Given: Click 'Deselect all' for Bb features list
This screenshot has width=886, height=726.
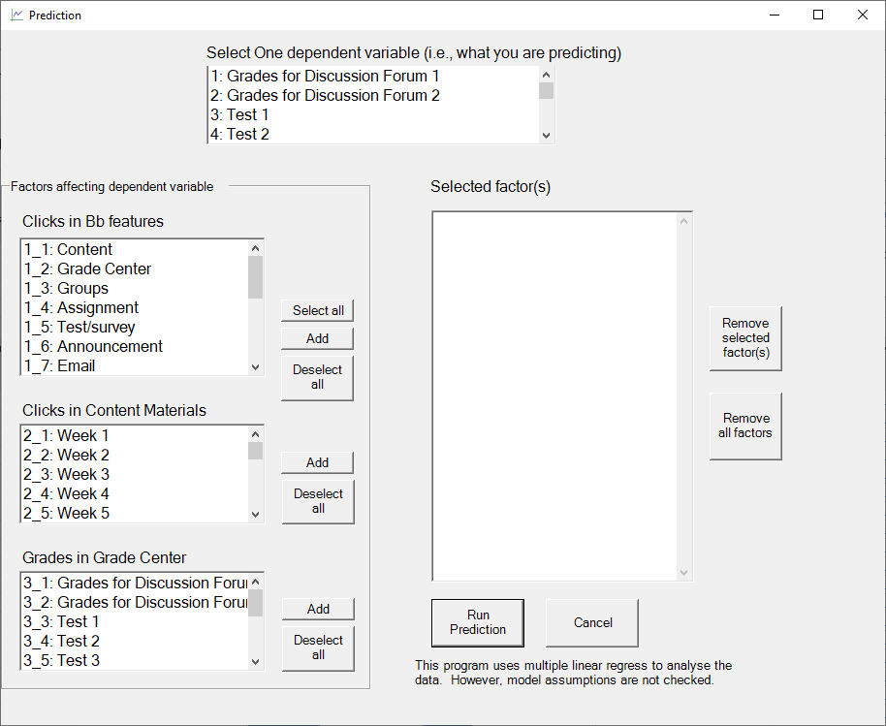Looking at the screenshot, I should [x=318, y=377].
